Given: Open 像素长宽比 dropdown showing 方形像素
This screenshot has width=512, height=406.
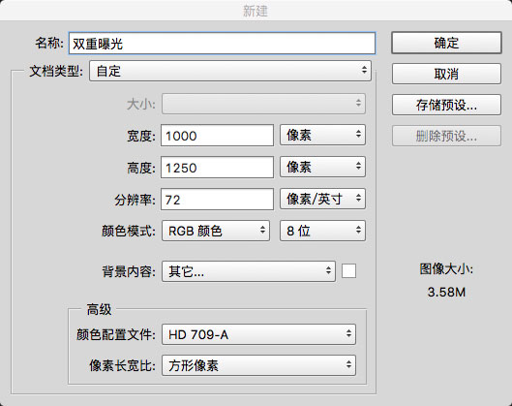Looking at the screenshot, I should (258, 365).
